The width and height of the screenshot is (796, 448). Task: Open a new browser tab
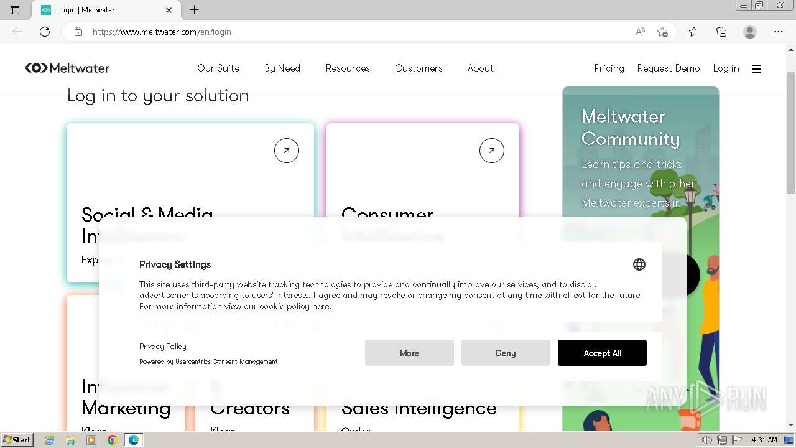pos(195,10)
